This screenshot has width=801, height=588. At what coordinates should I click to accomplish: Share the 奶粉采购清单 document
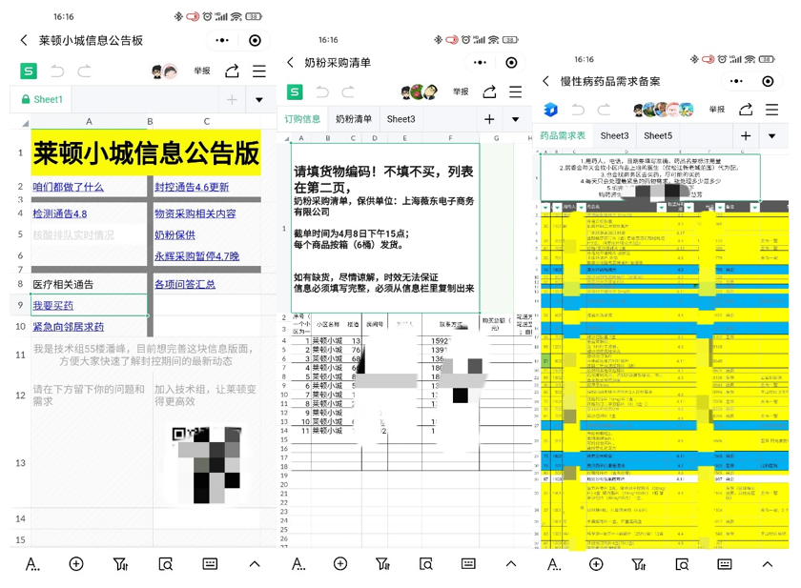click(x=489, y=91)
